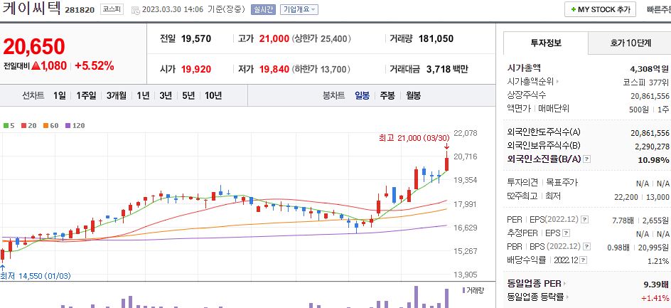Viewport: 671px width, 308px height.
Task: Open the help icon beside 외국인소진율(B/A)
Action: pos(586,159)
